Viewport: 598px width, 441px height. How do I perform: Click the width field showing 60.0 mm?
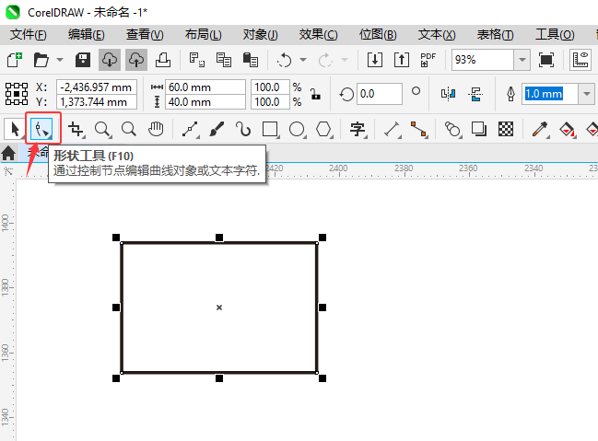tap(205, 87)
